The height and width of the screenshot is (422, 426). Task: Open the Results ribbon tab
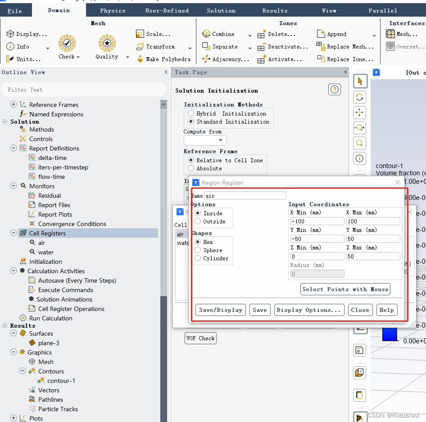[x=275, y=11]
